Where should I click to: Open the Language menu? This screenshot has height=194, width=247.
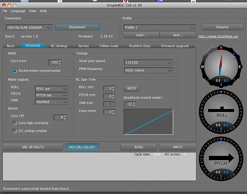tap(18, 11)
